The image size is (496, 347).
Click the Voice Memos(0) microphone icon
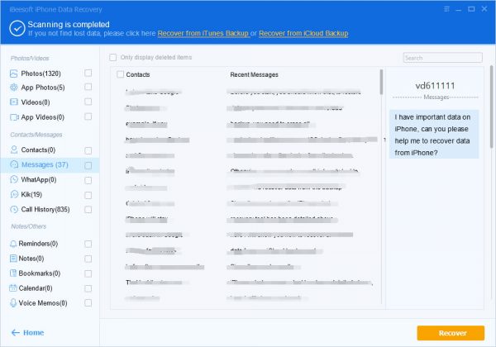click(13, 302)
